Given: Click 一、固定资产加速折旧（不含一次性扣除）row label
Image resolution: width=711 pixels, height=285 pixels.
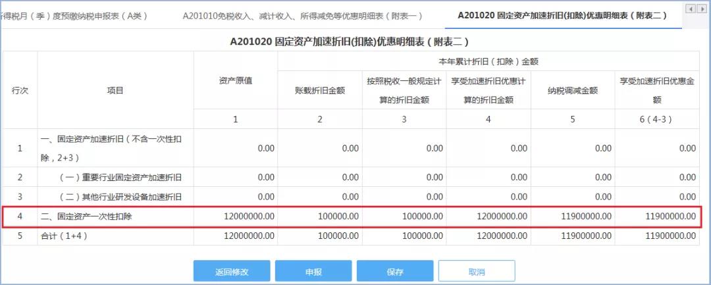Looking at the screenshot, I should [x=111, y=148].
